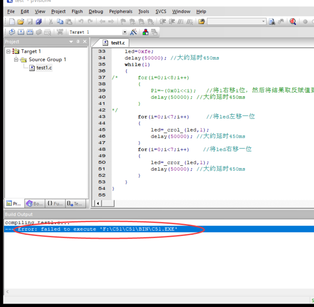Open the SVCS menu
This screenshot has width=314, height=307.
click(x=161, y=11)
